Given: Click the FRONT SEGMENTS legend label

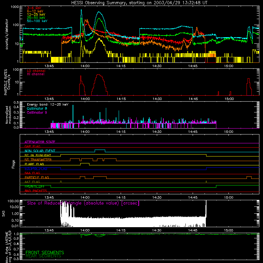Looking at the screenshot, I should point(45,252).
